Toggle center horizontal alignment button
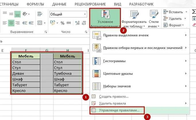The image size is (196, 120). [11, 23]
